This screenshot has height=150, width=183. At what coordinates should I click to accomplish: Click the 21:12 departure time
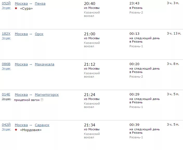(89, 64)
